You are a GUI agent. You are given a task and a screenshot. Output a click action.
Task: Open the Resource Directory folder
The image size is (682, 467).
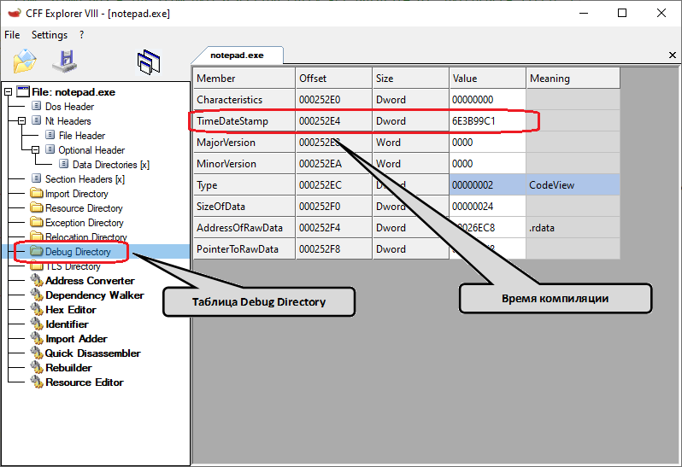[84, 208]
